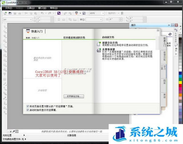The height and width of the screenshot is (144, 183).
Task: Select the Rectangle tool in toolbox
Action: pyautogui.click(x=5, y=55)
